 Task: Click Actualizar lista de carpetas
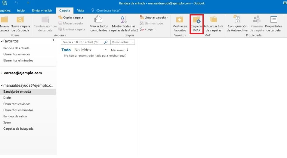213,24
